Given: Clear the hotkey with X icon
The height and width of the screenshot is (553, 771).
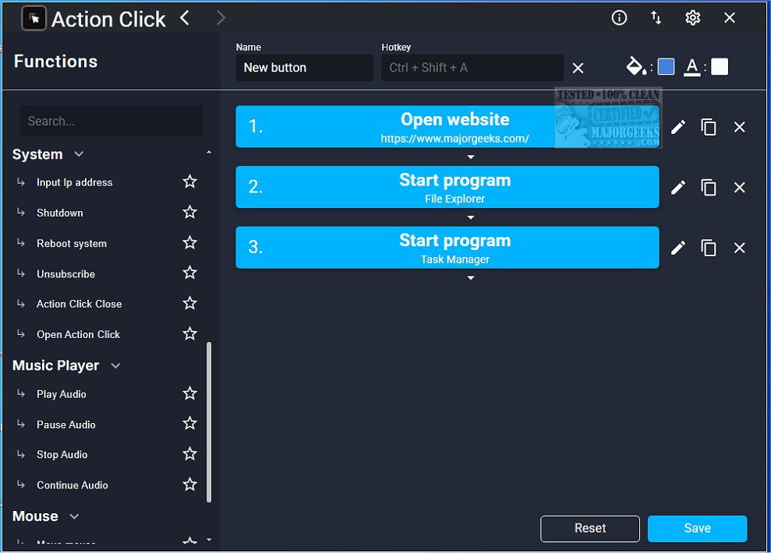Looking at the screenshot, I should coord(578,69).
